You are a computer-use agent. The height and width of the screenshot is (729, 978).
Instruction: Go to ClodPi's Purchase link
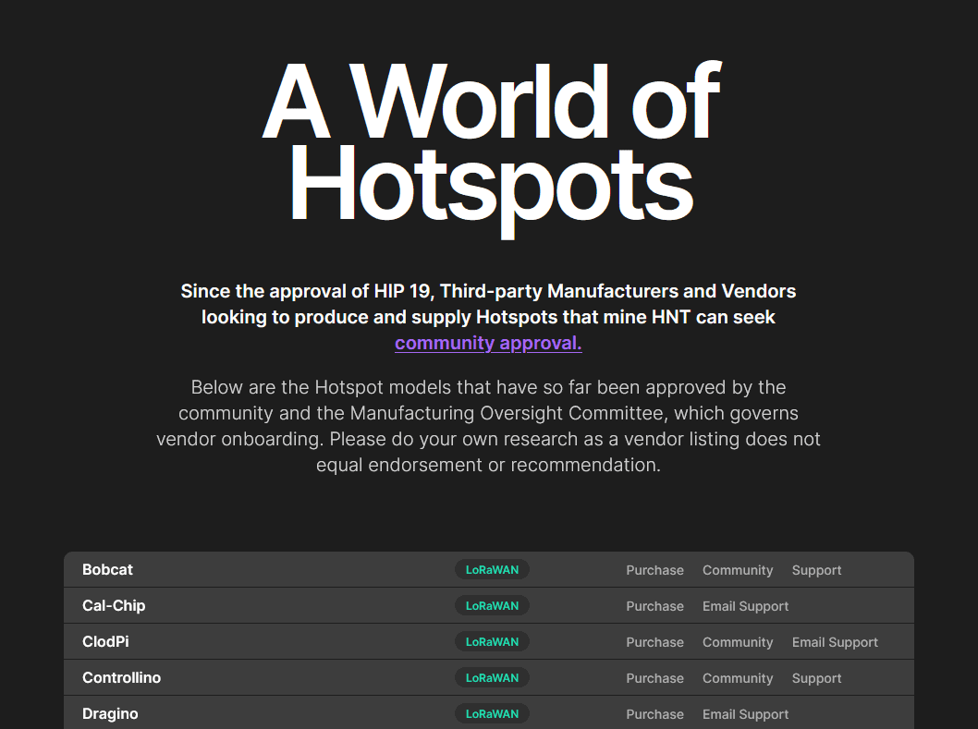(x=654, y=642)
